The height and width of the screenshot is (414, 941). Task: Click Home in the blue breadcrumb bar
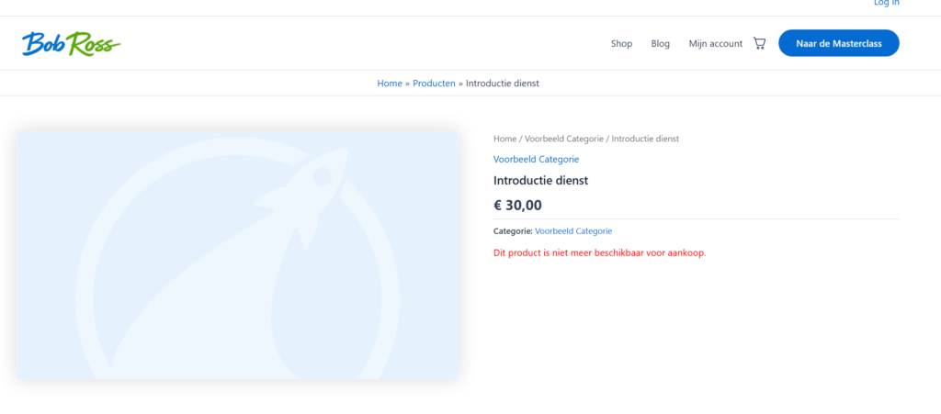[390, 84]
